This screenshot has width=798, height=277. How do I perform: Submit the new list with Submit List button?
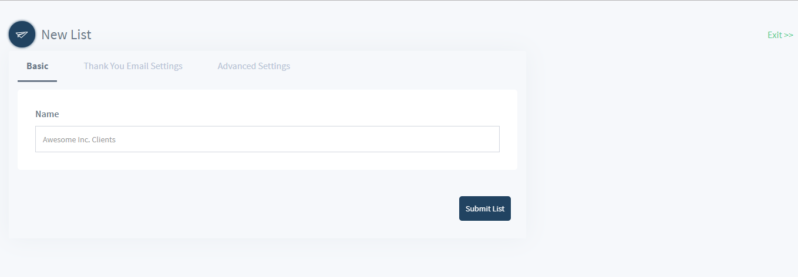click(x=485, y=208)
